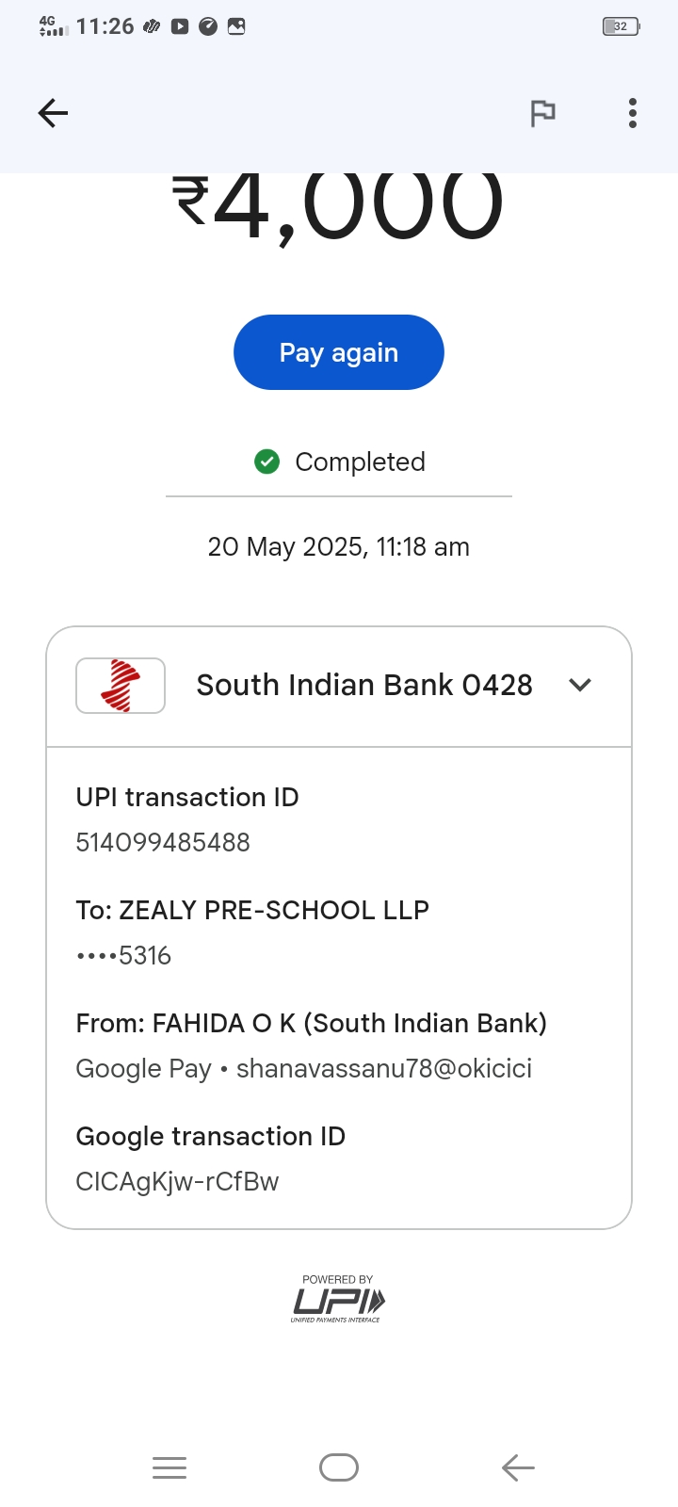The height and width of the screenshot is (1507, 678).
Task: Open the three-dot overflow menu
Action: point(633,113)
